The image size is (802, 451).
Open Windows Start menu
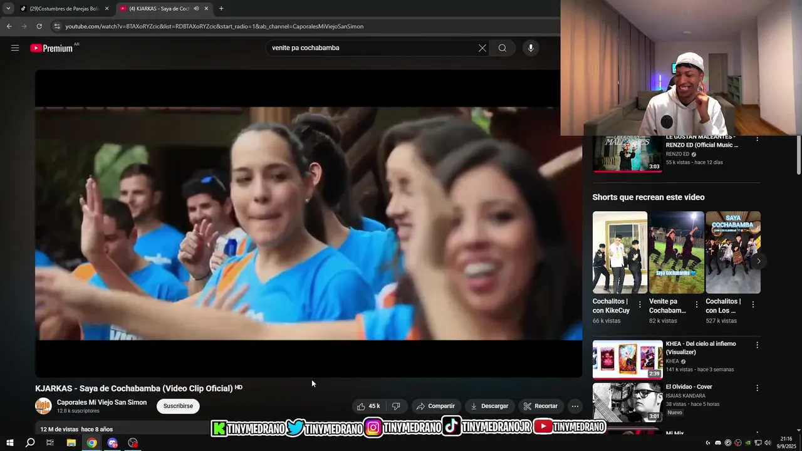point(9,443)
